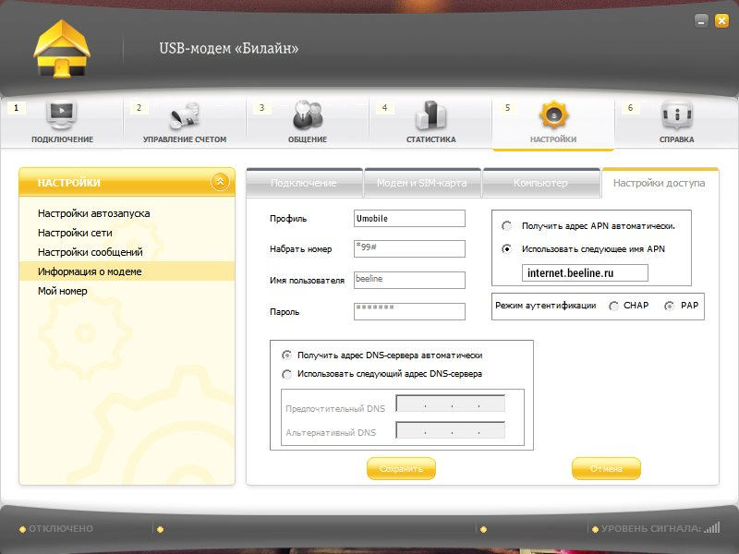Choose the manual DNS server address option
Screen dimensions: 739x554
coord(287,374)
